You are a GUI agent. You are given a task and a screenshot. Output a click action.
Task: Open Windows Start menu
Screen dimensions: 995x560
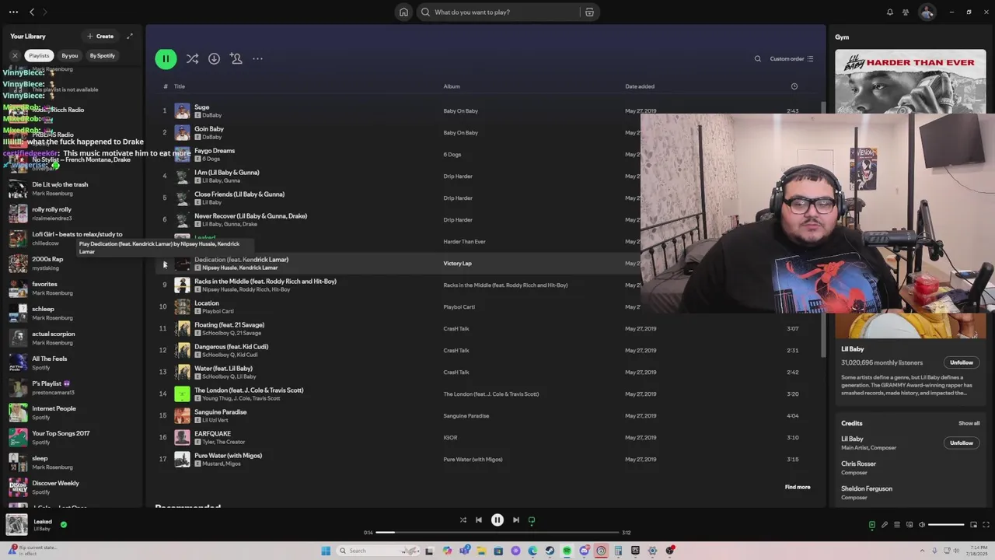coord(326,551)
